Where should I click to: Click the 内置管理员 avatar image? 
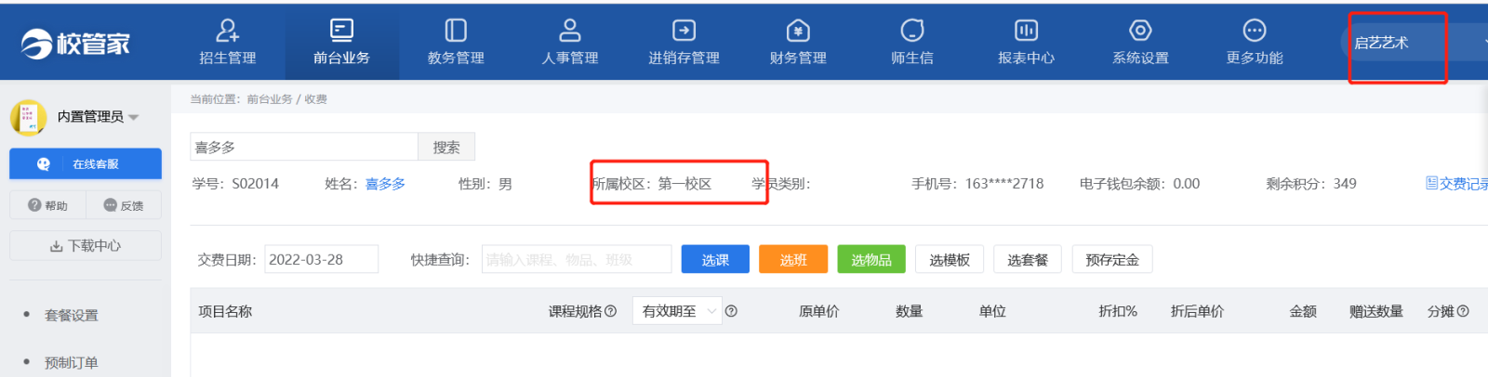pos(28,117)
